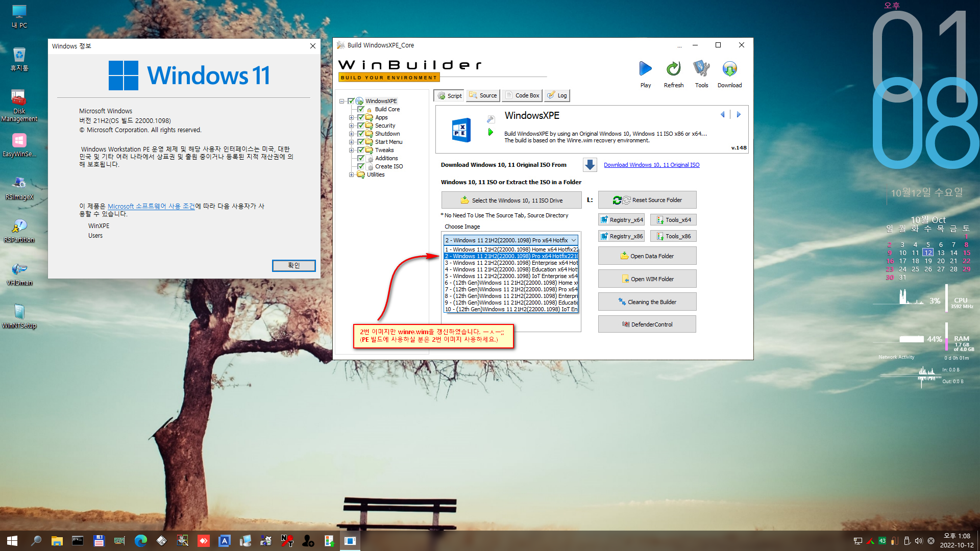The height and width of the screenshot is (551, 980).
Task: Collapse the WindowsXPE tree root
Action: click(341, 101)
